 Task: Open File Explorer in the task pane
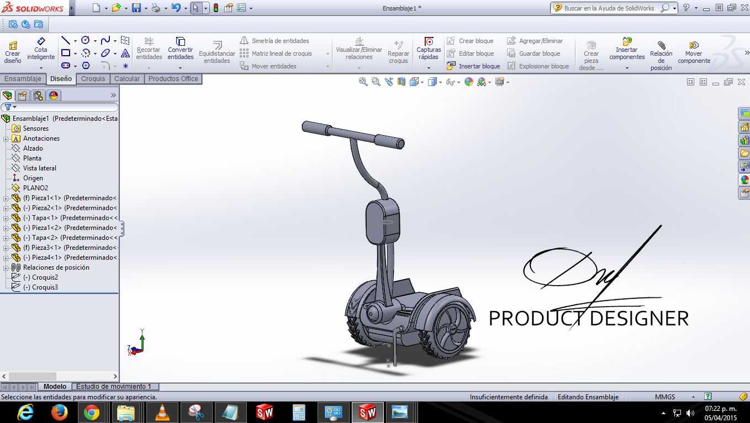pyautogui.click(x=744, y=153)
